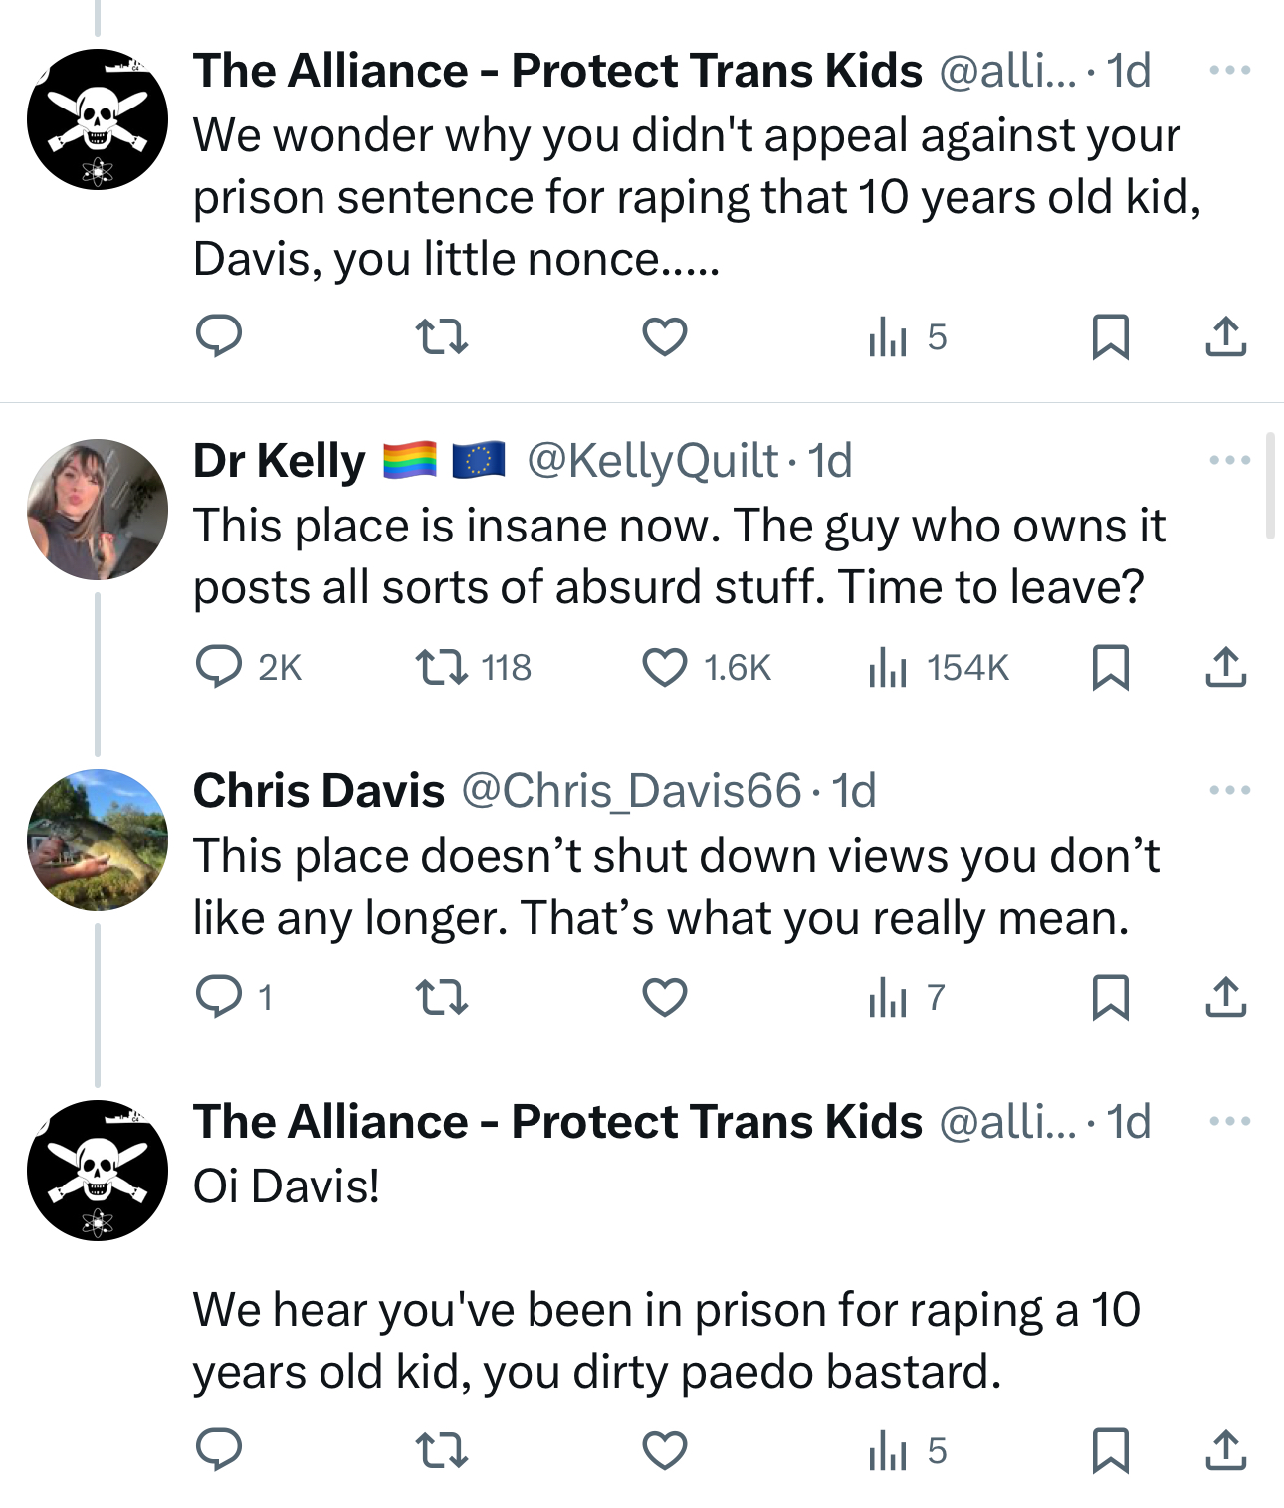This screenshot has width=1284, height=1508.
Task: Bookmark Dr Kelly's tweet
Action: pos(1110,667)
